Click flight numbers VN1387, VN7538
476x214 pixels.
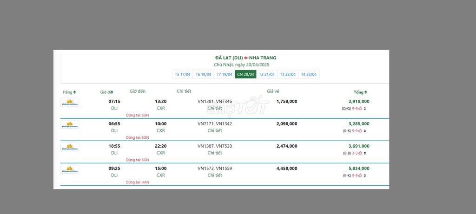click(x=215, y=146)
